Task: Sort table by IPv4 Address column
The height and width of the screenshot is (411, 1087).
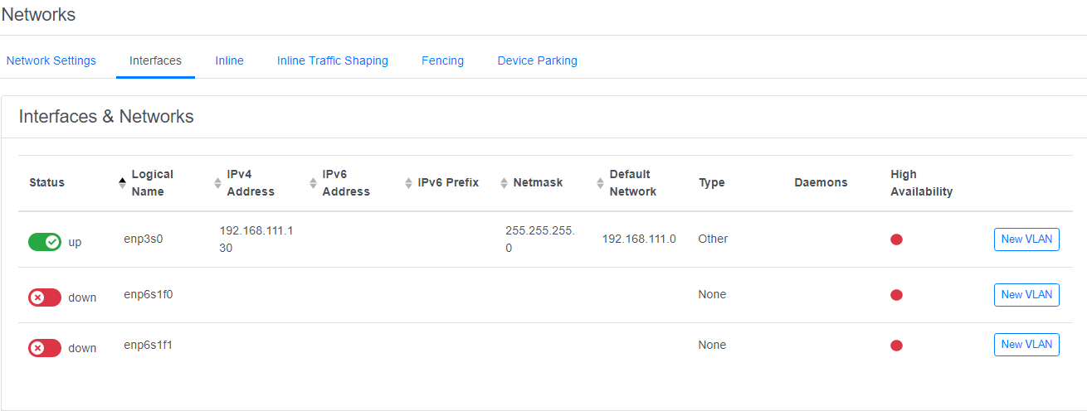Action: point(250,183)
